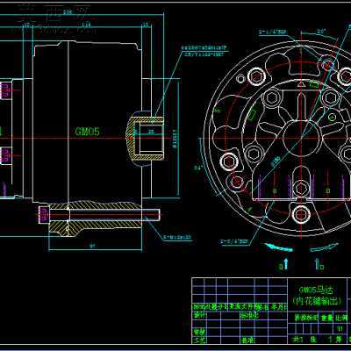The width and height of the screenshot is (351, 351).
Task: Select the 30° angle dimension text
Action: tap(322, 31)
